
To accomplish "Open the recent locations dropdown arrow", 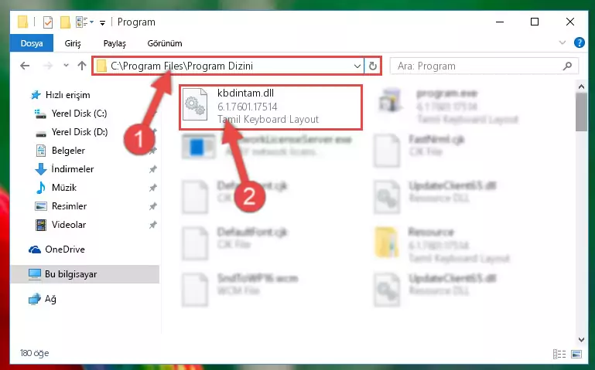I will coord(66,66).
